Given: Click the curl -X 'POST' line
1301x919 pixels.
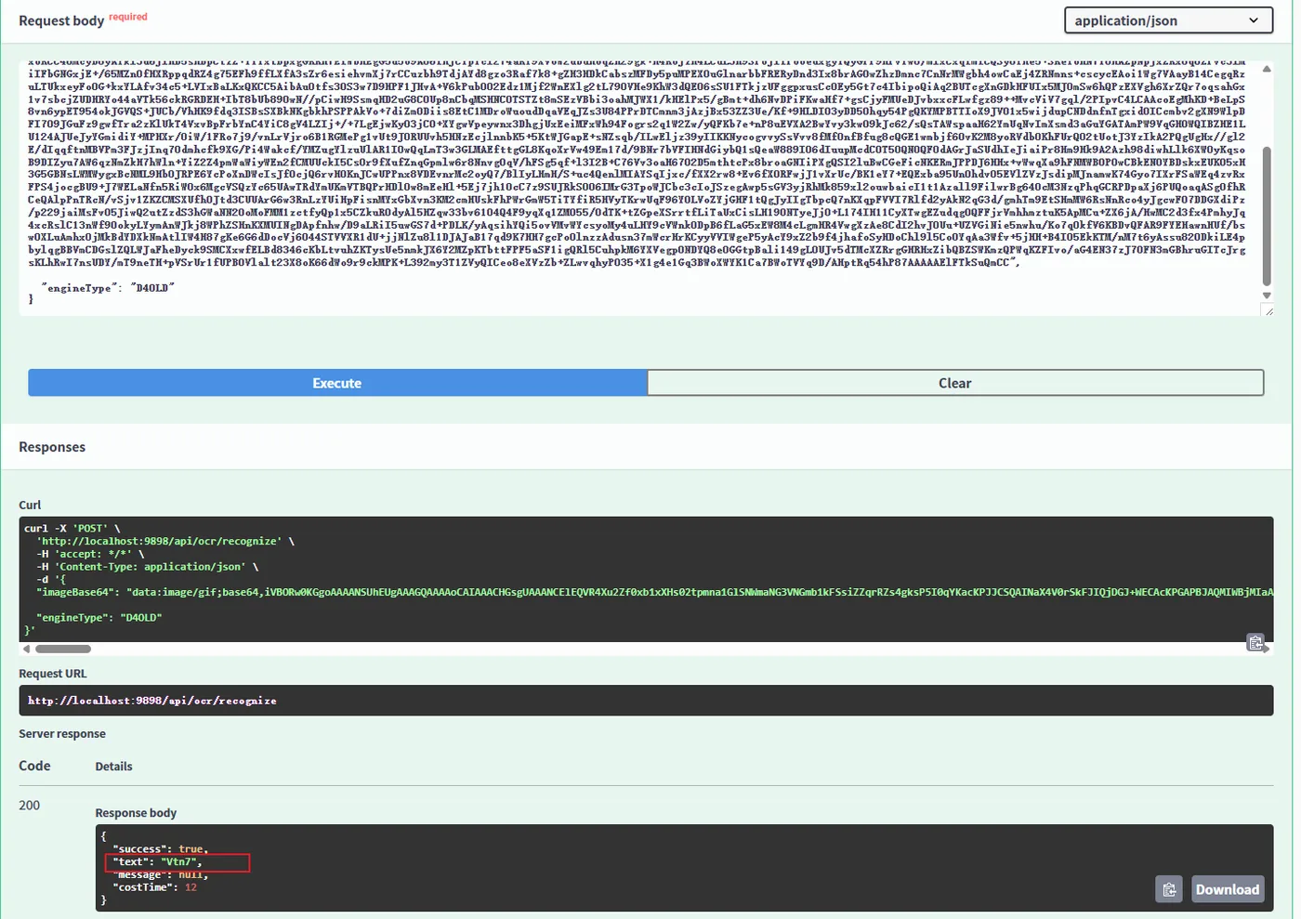Looking at the screenshot, I should click(72, 528).
